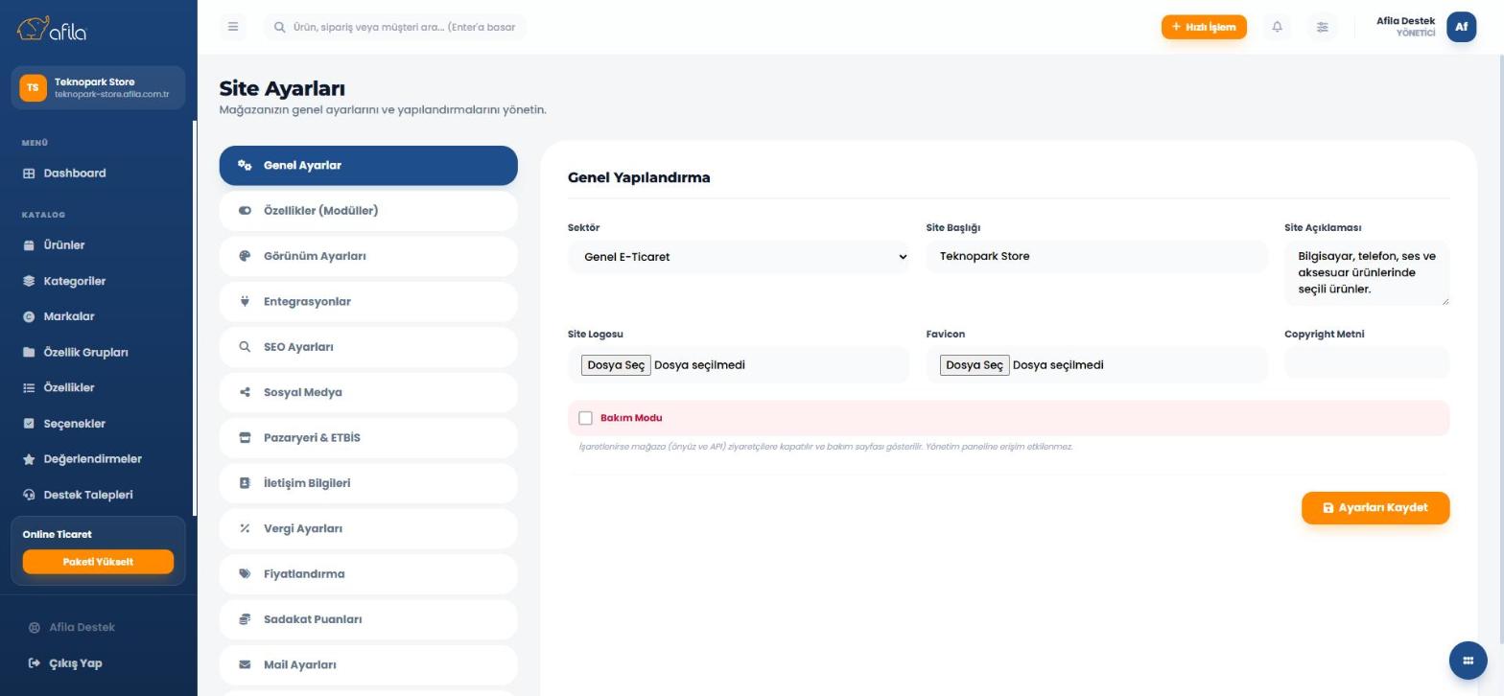Click the Kategoriler layers icon
The width and height of the screenshot is (1504, 696).
[x=29, y=281]
